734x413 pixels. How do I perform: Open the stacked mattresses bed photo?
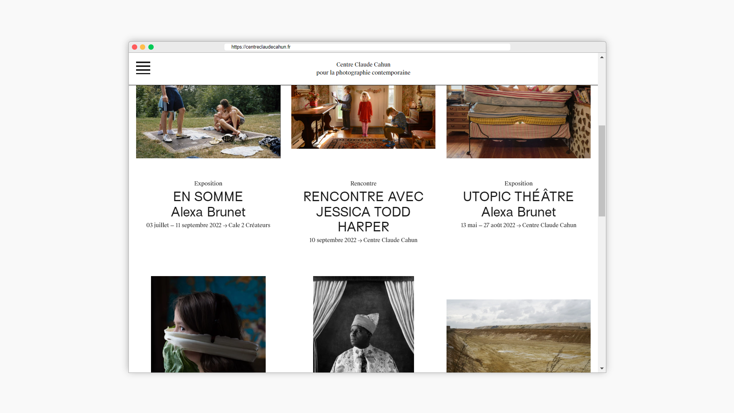pos(518,122)
